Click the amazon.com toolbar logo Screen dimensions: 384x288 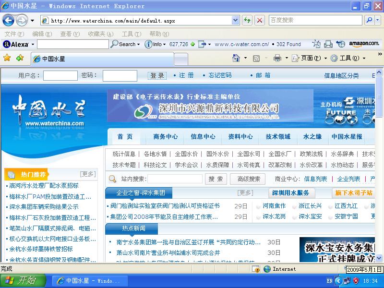[x=364, y=44]
